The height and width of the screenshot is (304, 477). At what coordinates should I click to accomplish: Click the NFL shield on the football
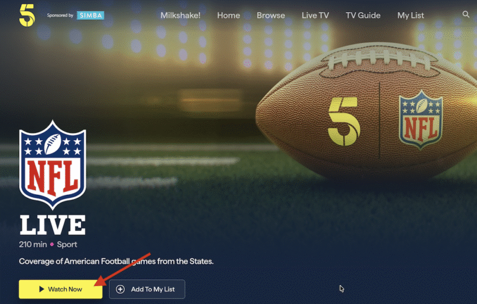[420, 119]
